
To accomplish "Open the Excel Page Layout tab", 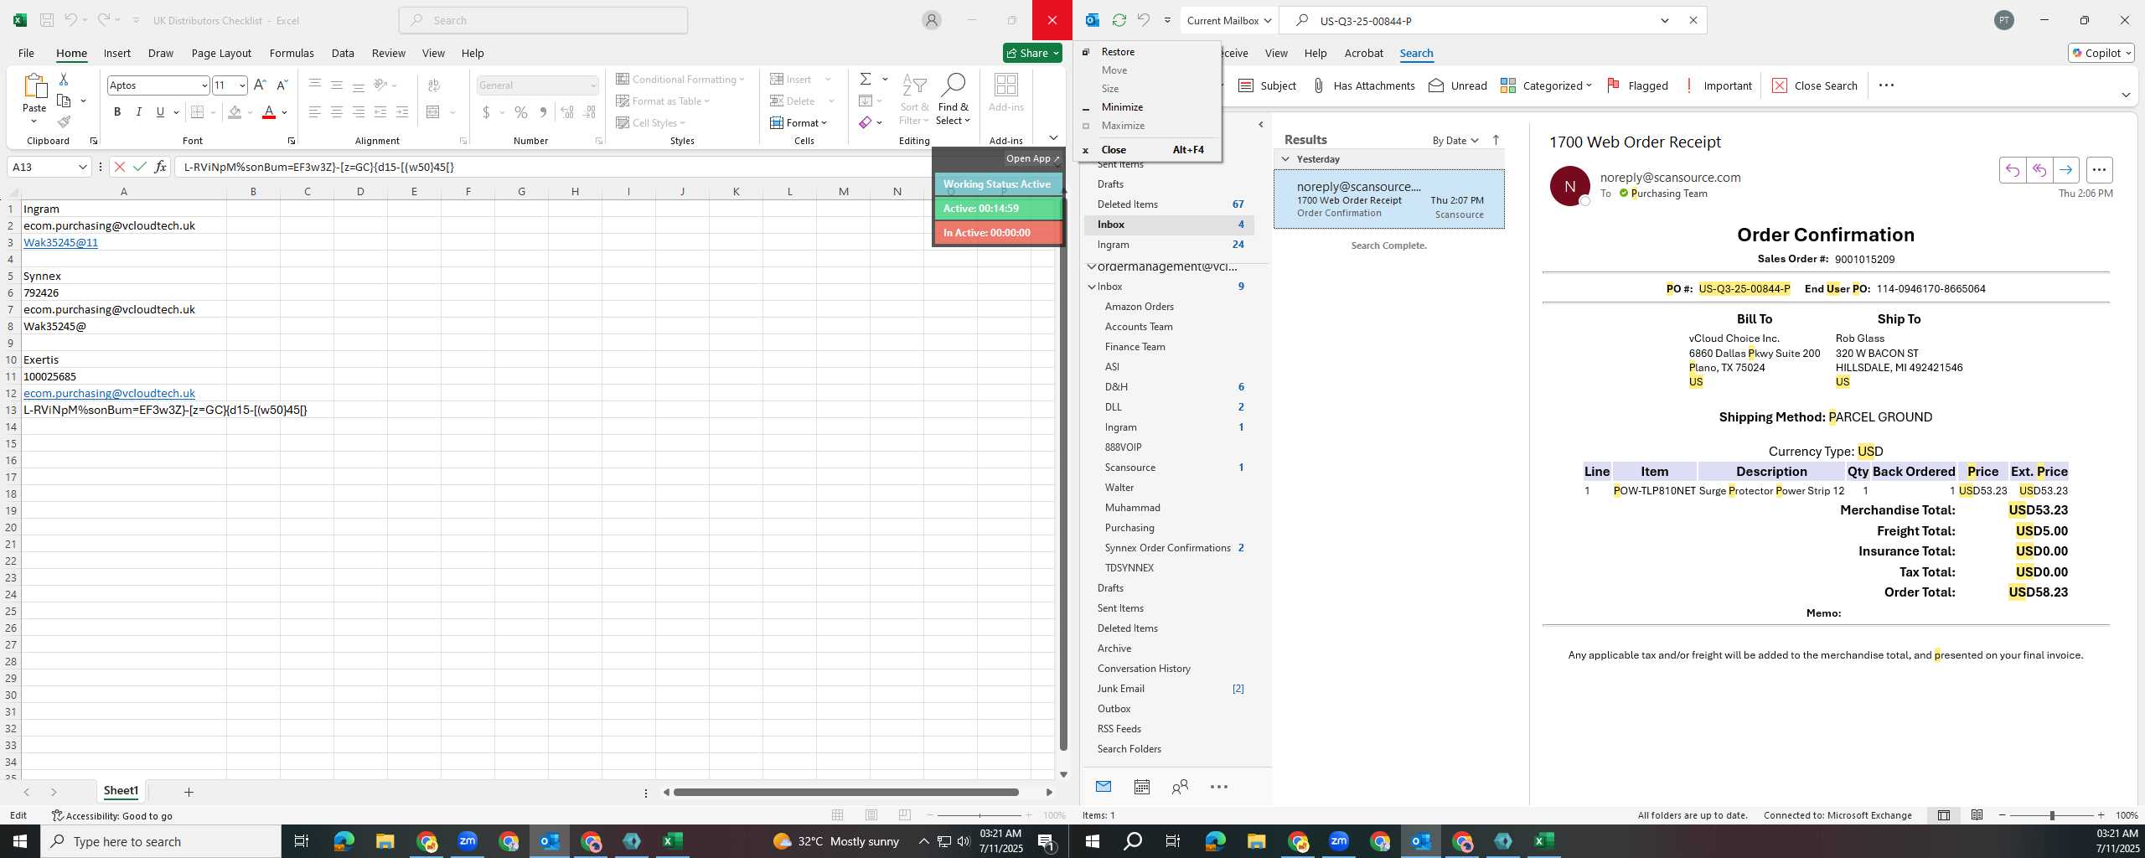I will (221, 53).
